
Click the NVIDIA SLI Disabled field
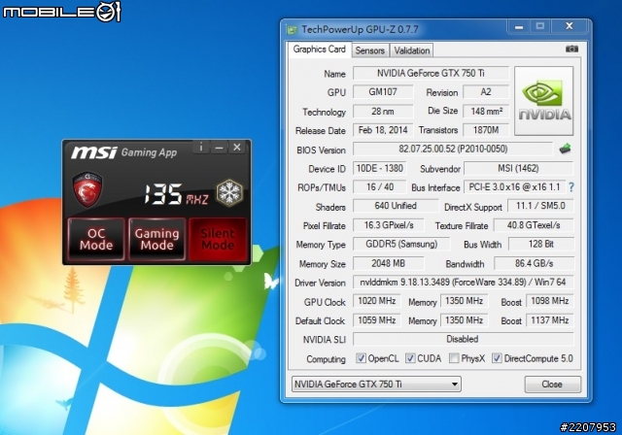pyautogui.click(x=463, y=339)
